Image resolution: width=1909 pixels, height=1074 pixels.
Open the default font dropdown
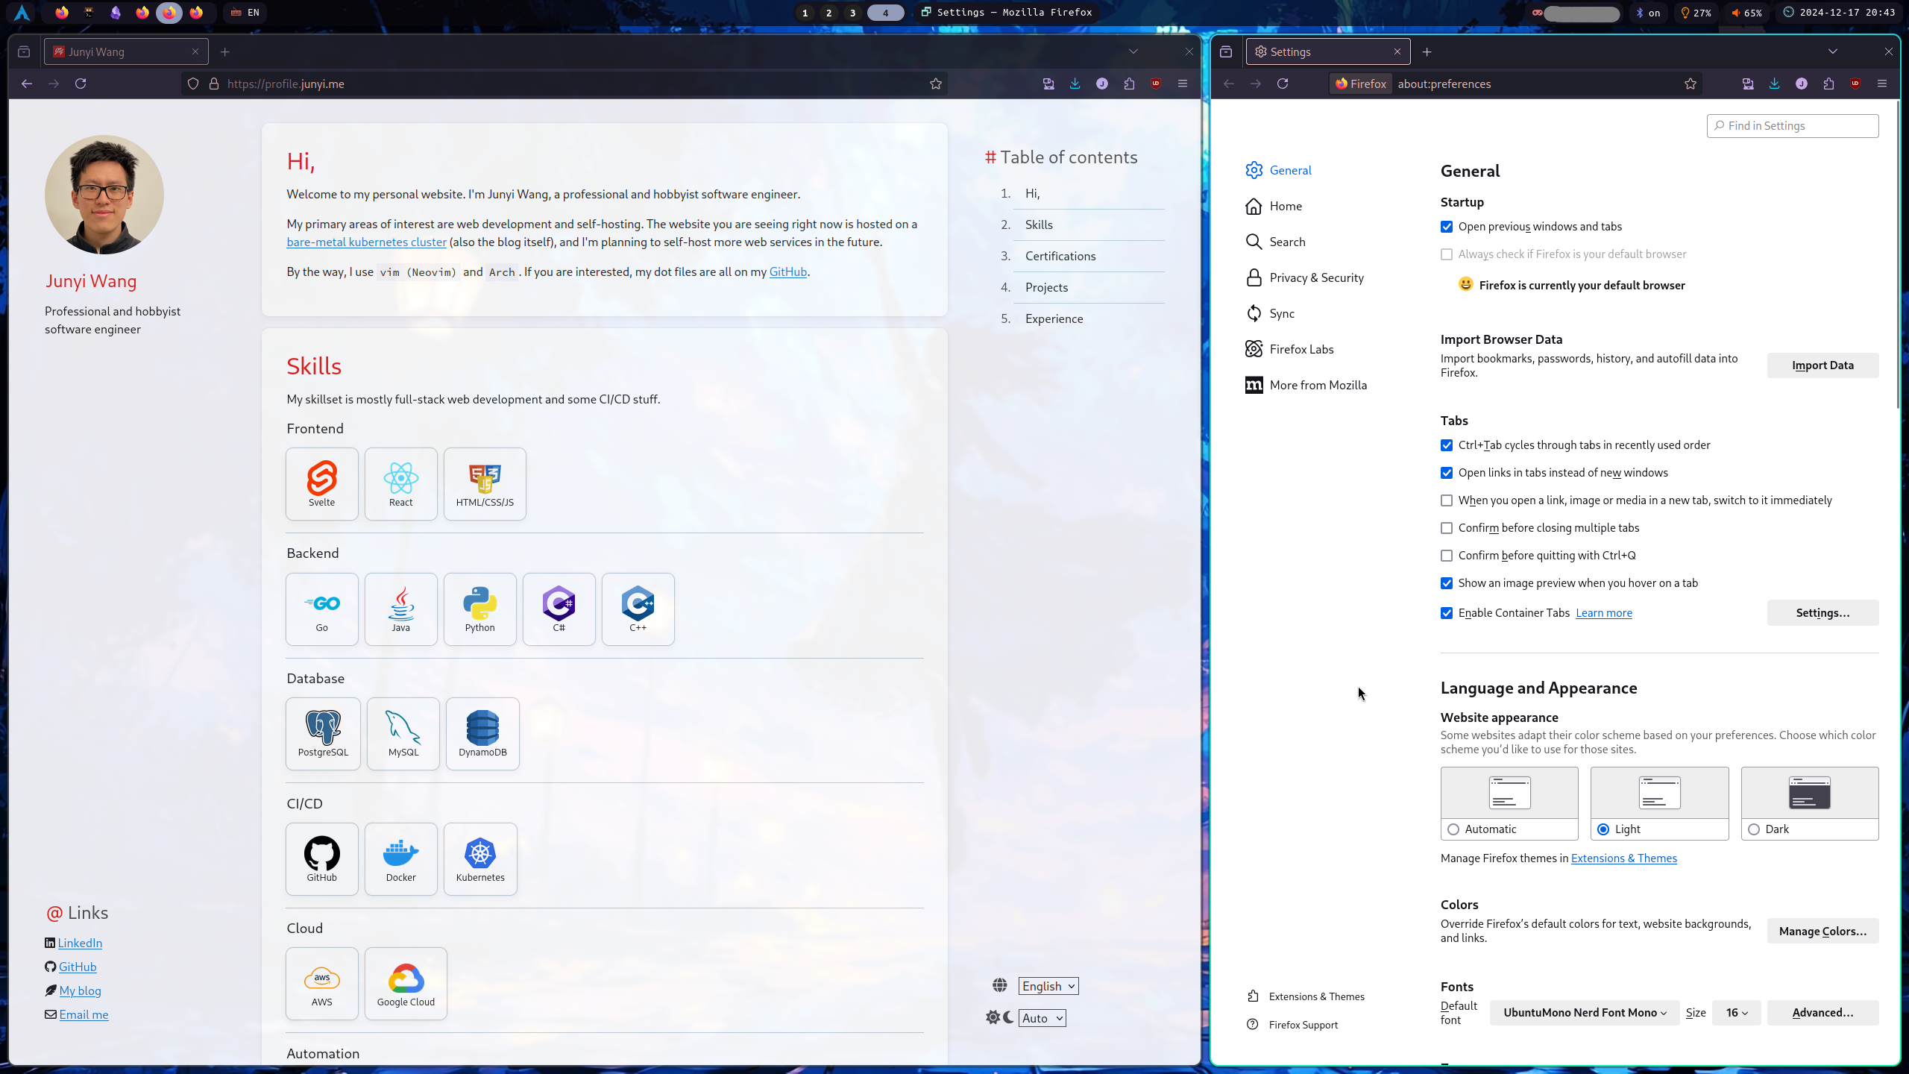click(x=1585, y=1013)
